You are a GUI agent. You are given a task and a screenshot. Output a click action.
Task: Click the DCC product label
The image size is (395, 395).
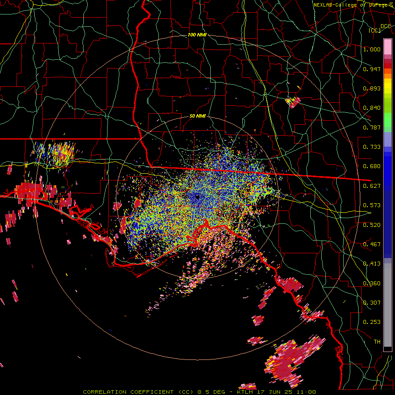(x=385, y=26)
